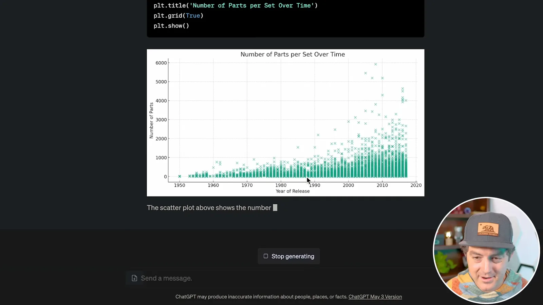Click the 2020 x-axis tick label
The height and width of the screenshot is (305, 543).
click(416, 185)
